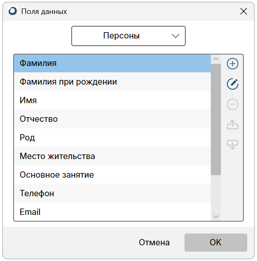Click the Отмена button
This screenshot has width=257, height=261.
click(x=154, y=242)
